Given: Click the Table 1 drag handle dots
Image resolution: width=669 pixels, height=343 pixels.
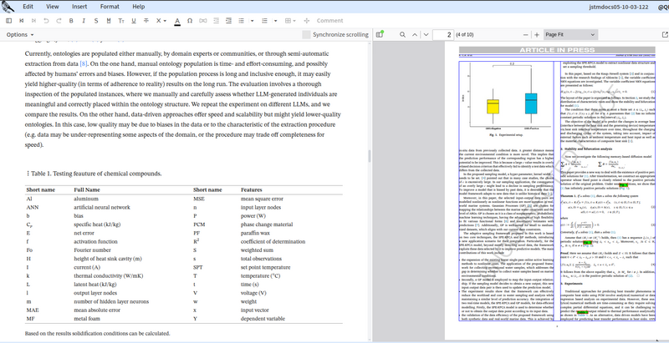Looking at the screenshot, I should pos(28,174).
